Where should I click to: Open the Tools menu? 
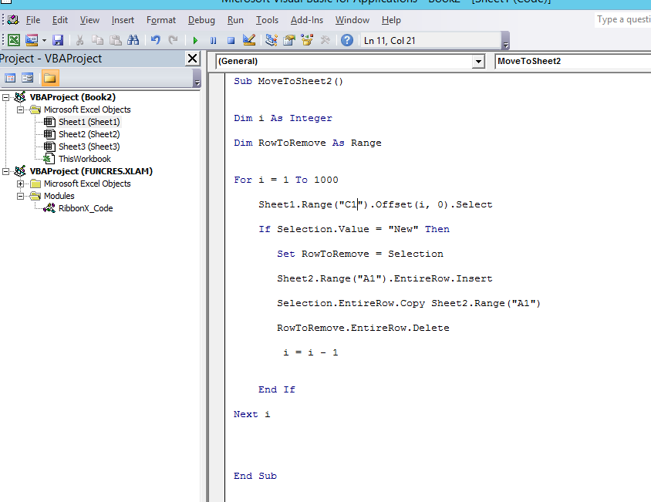pyautogui.click(x=267, y=20)
